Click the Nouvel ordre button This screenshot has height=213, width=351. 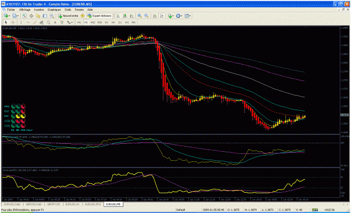68,16
